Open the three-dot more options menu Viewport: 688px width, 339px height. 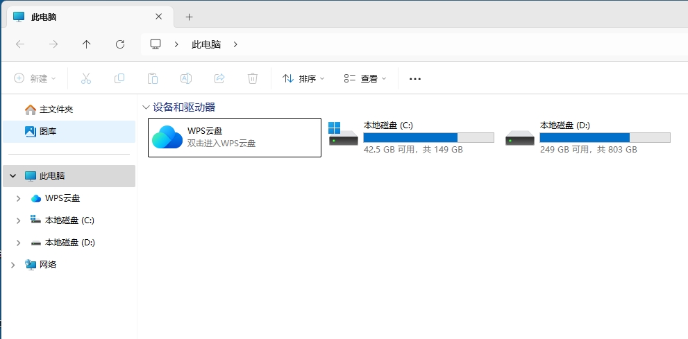415,79
